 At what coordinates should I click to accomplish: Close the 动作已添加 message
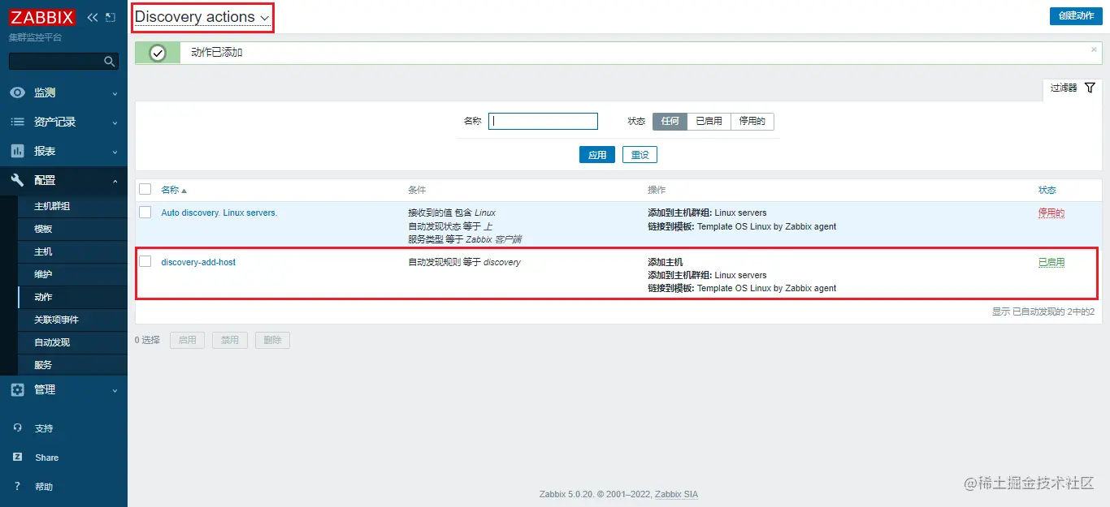tap(1093, 49)
